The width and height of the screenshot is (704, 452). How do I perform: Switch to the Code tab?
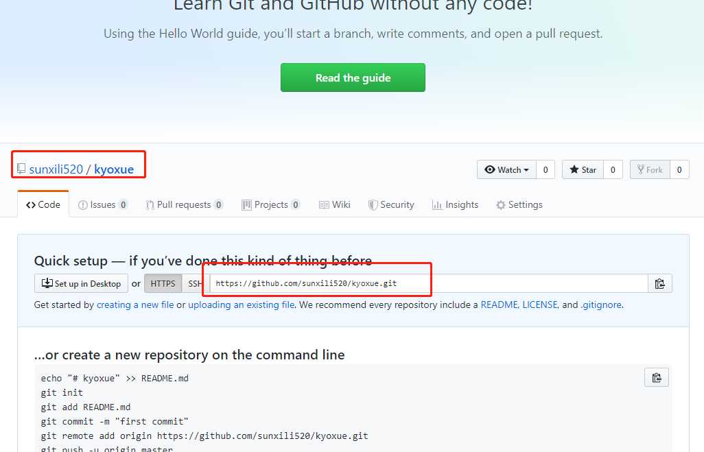pos(43,204)
